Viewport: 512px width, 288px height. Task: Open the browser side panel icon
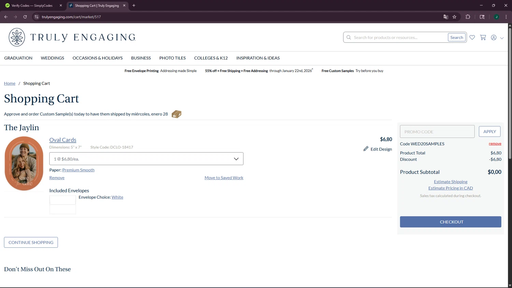(482, 17)
